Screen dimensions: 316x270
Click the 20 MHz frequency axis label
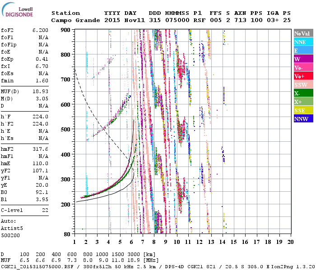click(290, 242)
